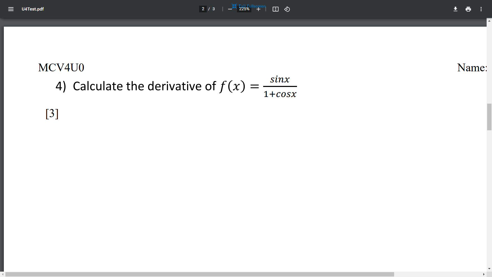Zoom out of the PDF page

(x=230, y=9)
